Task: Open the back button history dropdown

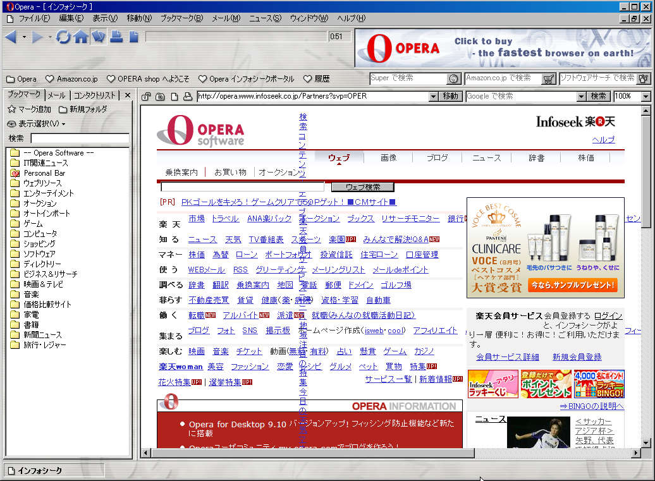Action: [24, 37]
